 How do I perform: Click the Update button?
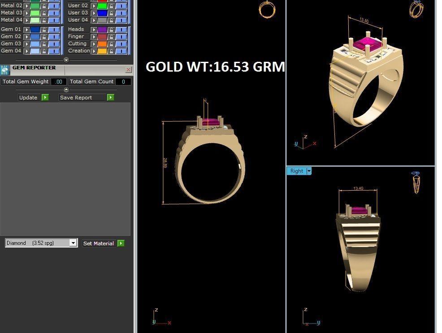tap(28, 98)
